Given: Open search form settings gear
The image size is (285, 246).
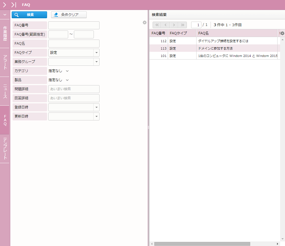Looking at the screenshot, I should [145, 22].
